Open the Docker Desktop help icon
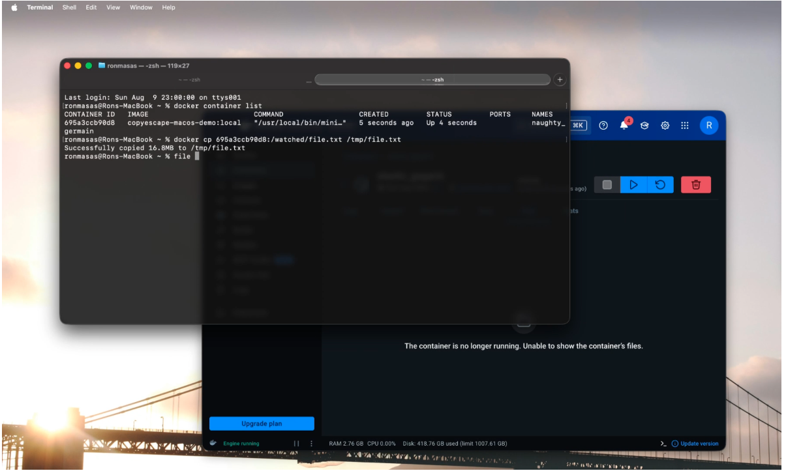Image resolution: width=786 pixels, height=473 pixels. pyautogui.click(x=603, y=126)
